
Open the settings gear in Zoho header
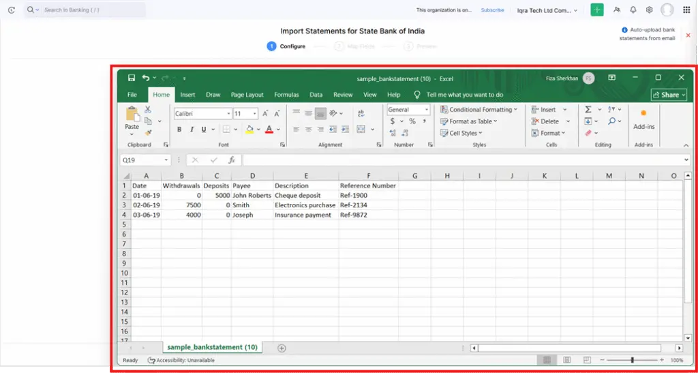[650, 10]
